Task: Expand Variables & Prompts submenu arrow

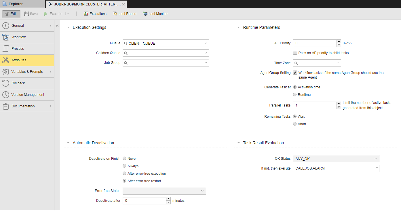Action: (50, 72)
